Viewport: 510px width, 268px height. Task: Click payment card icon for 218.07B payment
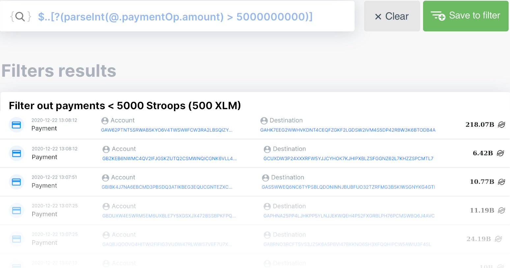16,125
